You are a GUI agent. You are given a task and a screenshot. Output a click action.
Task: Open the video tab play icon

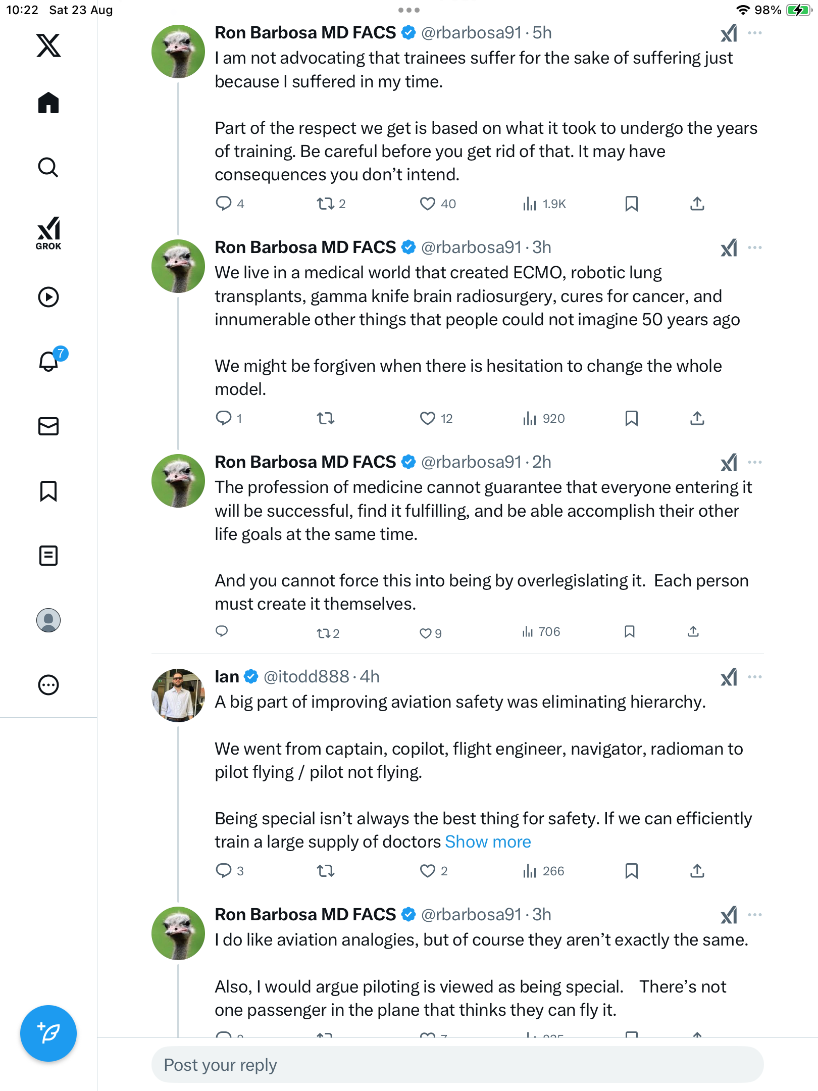pyautogui.click(x=48, y=297)
